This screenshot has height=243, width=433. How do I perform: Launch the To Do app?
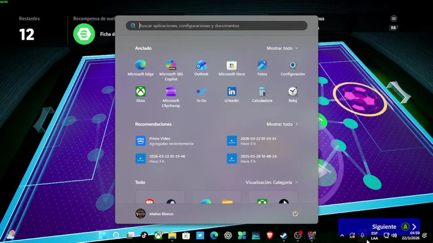point(201,94)
